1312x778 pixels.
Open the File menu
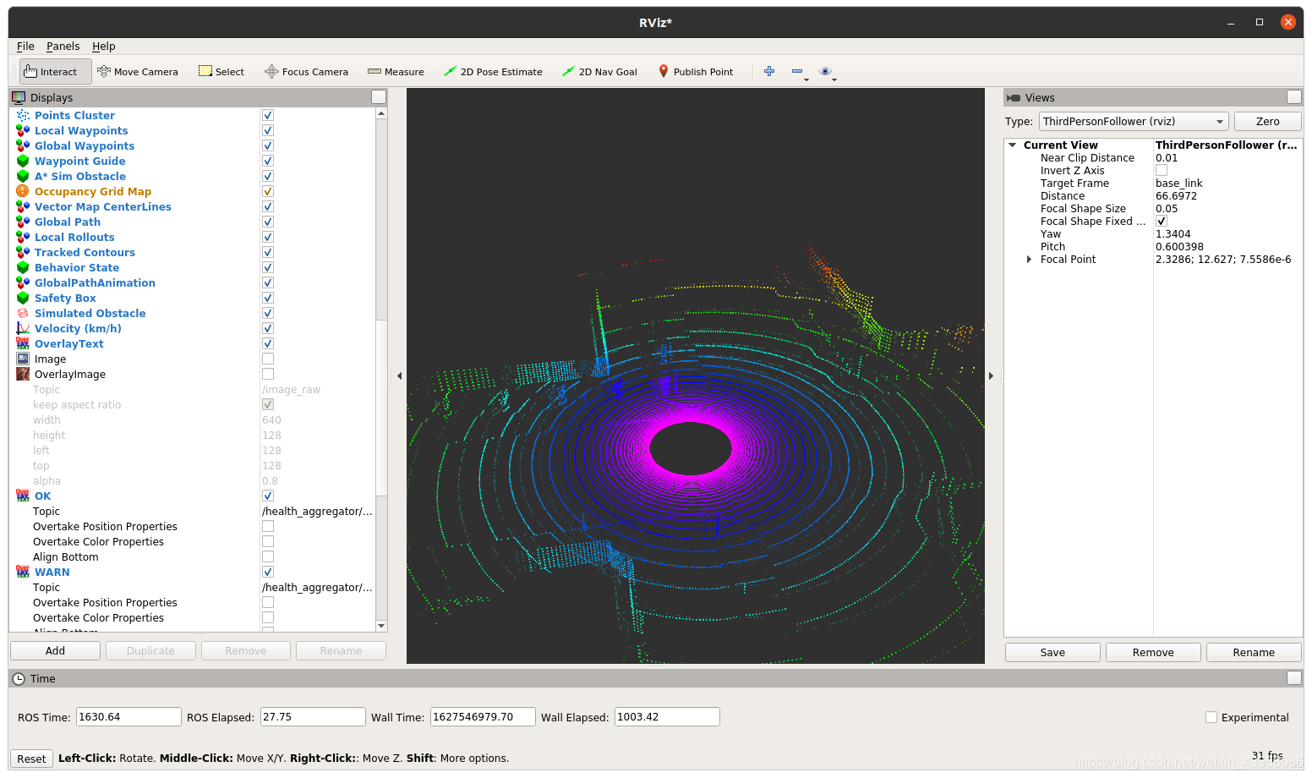click(x=25, y=46)
